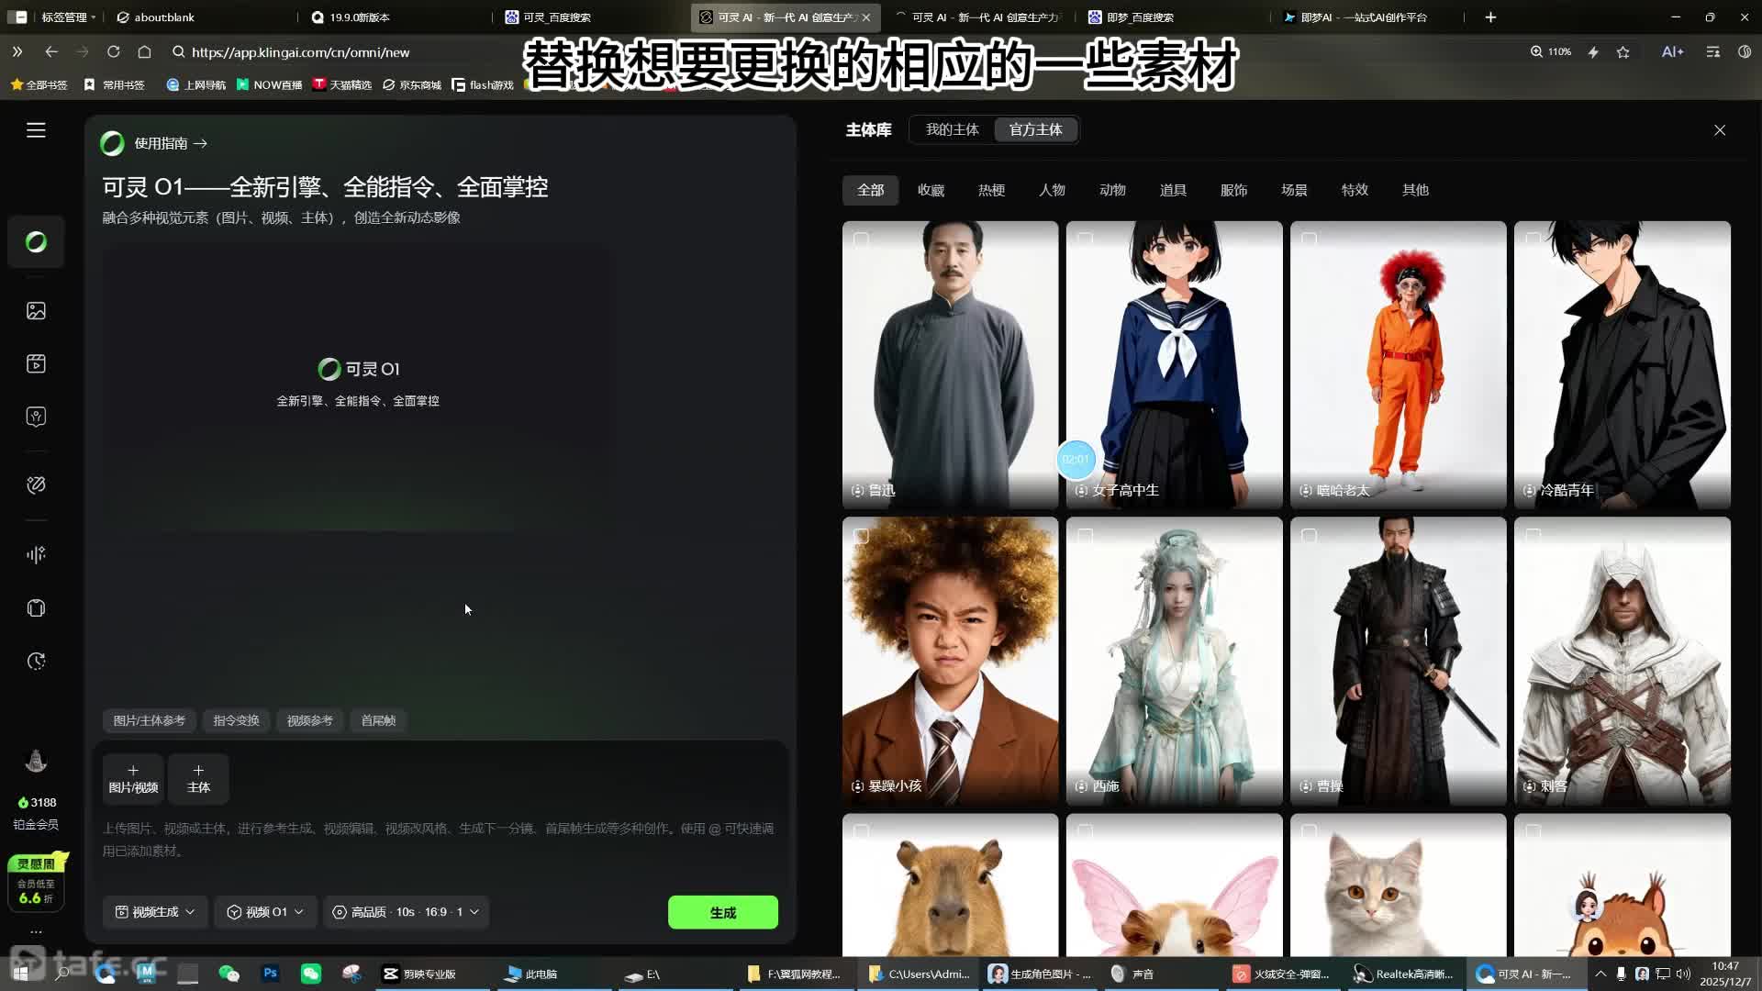Check the 暴躁小孩 subject card checkbox

(x=861, y=536)
